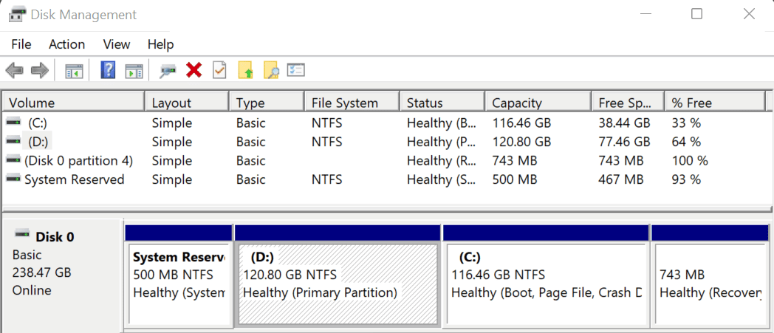
Task: Click the 64 % free cell
Action: 686,142
